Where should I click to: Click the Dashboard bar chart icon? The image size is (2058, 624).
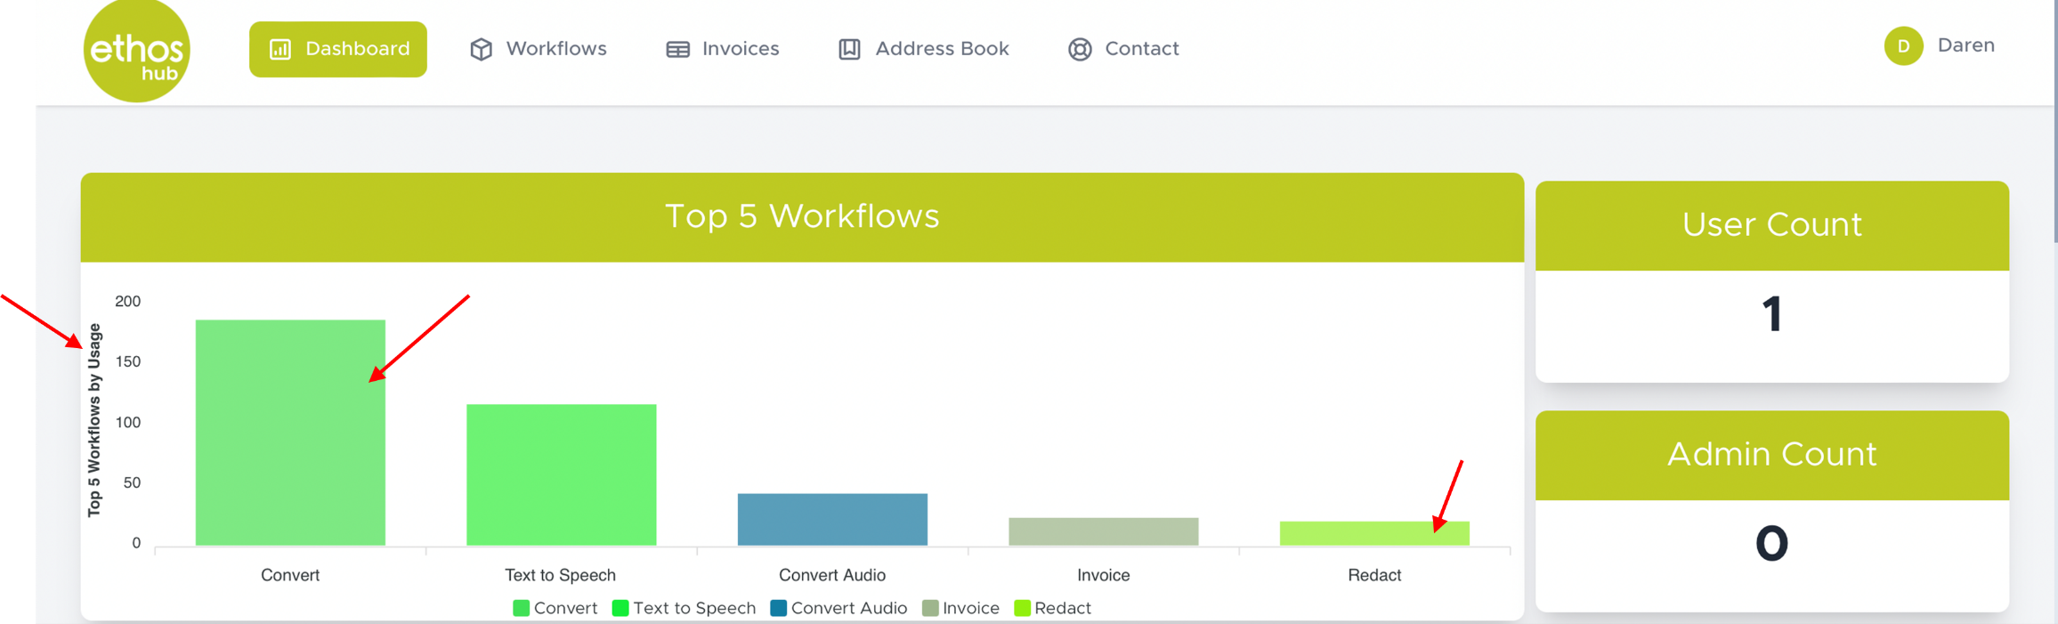point(280,49)
